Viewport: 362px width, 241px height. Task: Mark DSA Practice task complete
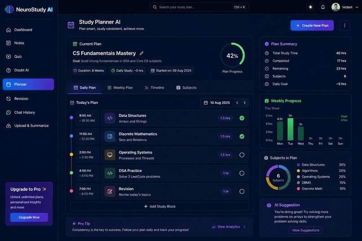[x=242, y=173]
